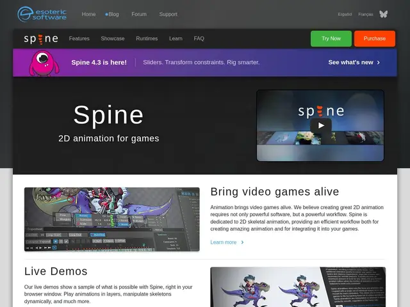Click the Spine editor screenshot thumbnail
This screenshot has width=410, height=307.
pyautogui.click(x=112, y=219)
